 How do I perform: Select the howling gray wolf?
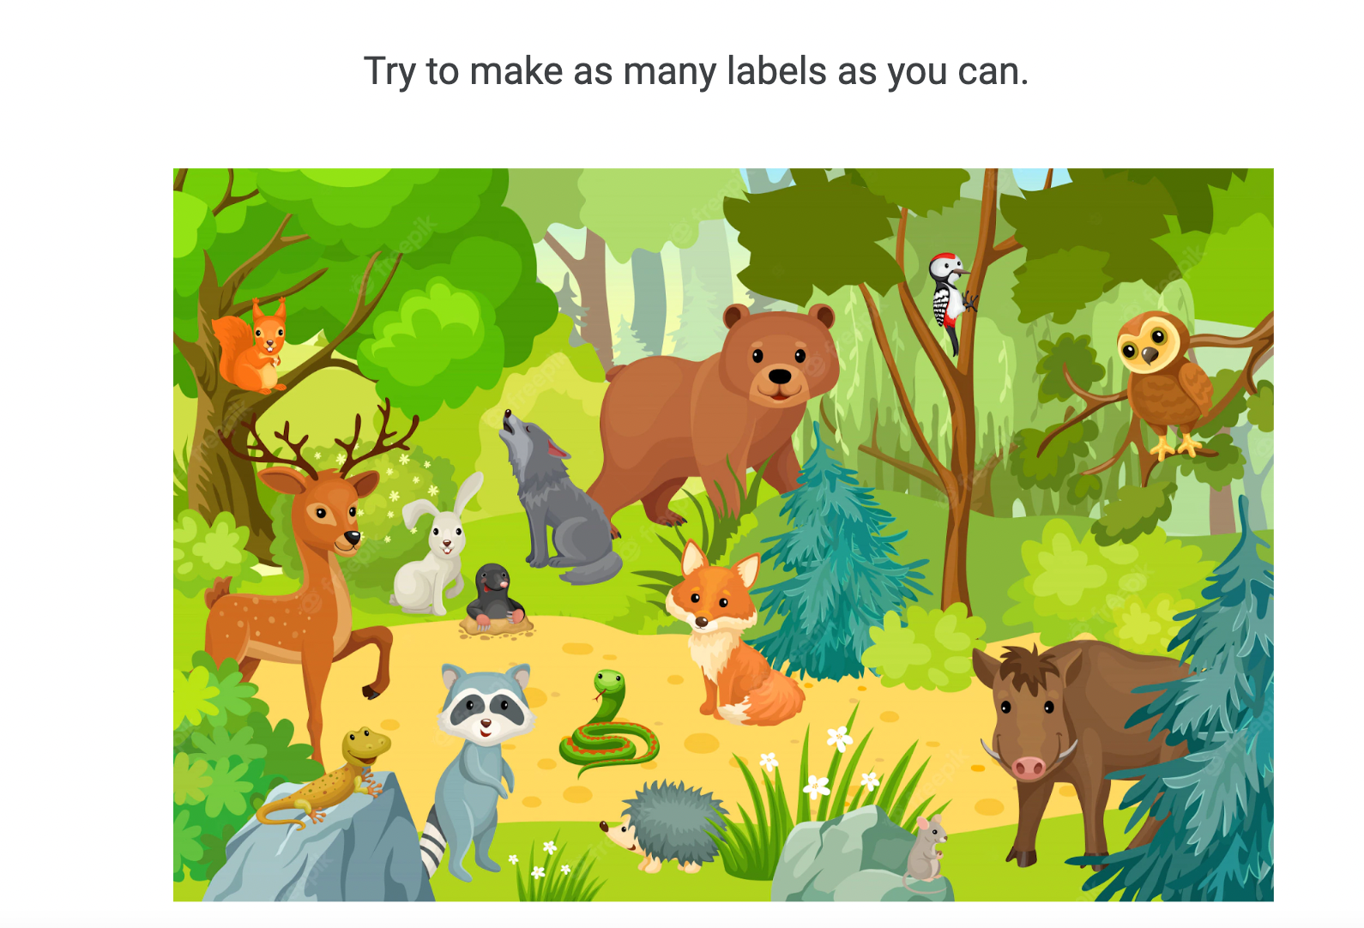coord(558,499)
